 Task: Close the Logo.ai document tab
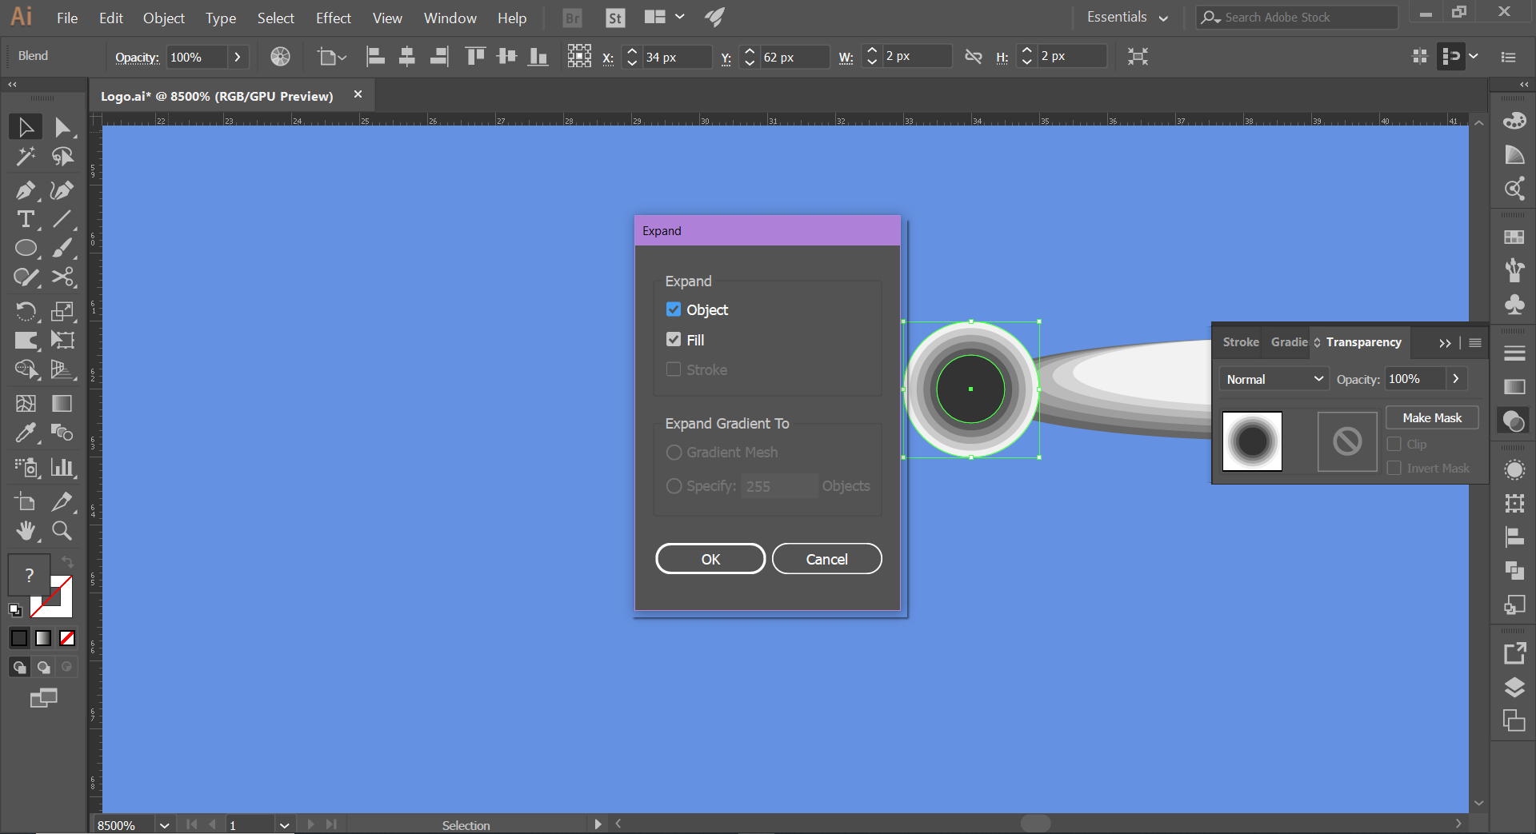[x=358, y=94]
